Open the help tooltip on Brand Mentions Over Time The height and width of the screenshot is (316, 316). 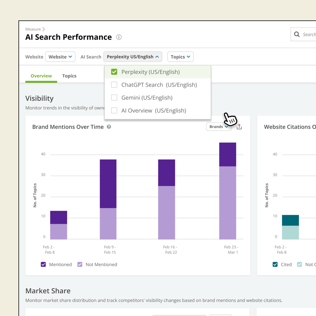click(109, 127)
